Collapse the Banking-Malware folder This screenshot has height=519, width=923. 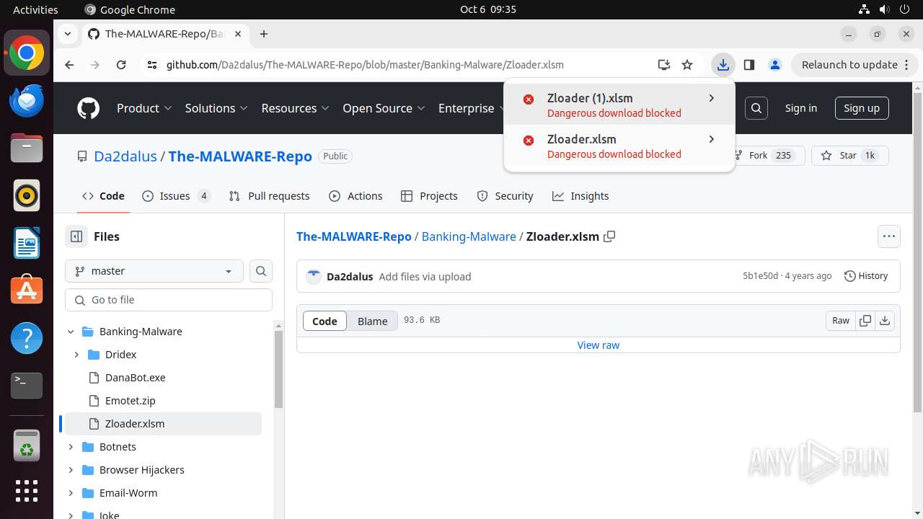(71, 332)
